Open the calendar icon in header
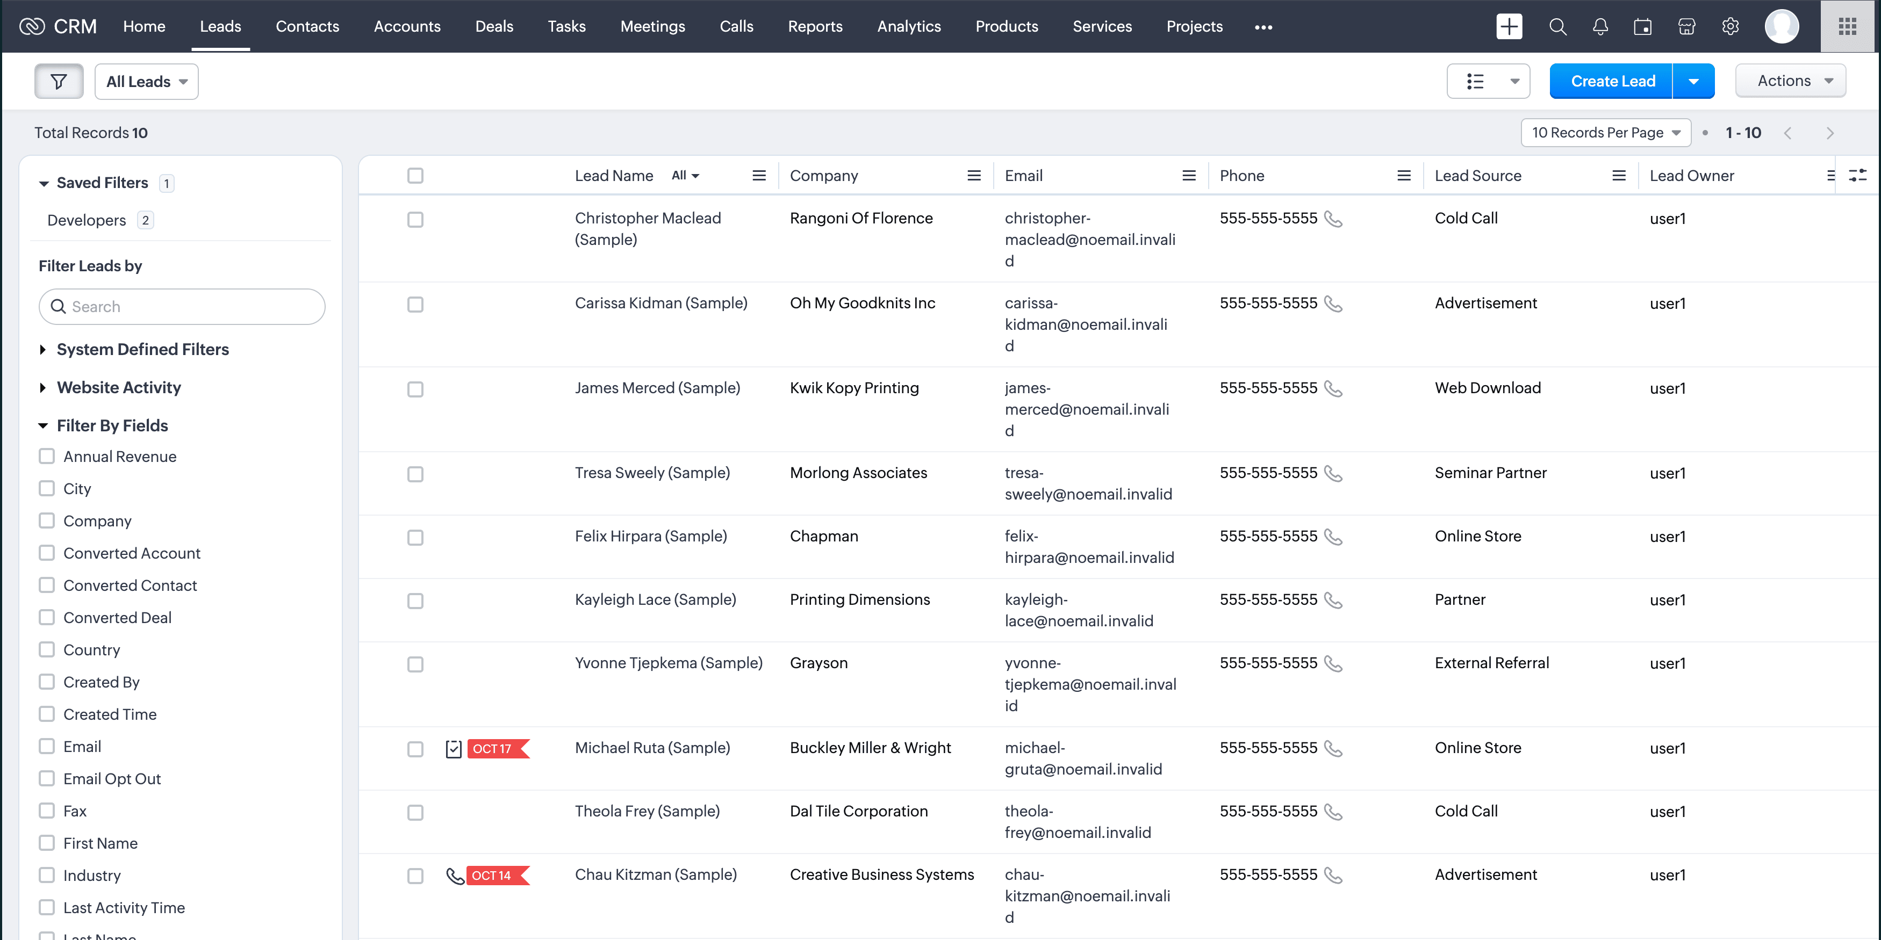This screenshot has width=1881, height=940. point(1642,27)
